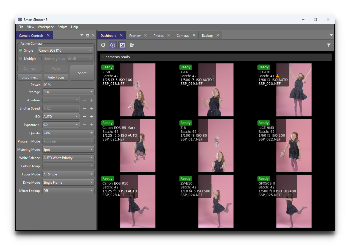
Task: Open Camera Controls panel dropdown arrow menu
Action: click(x=82, y=35)
